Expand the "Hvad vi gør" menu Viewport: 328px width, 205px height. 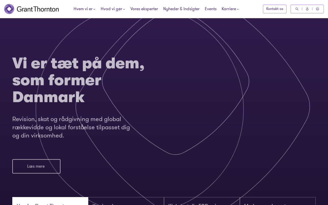pos(113,9)
